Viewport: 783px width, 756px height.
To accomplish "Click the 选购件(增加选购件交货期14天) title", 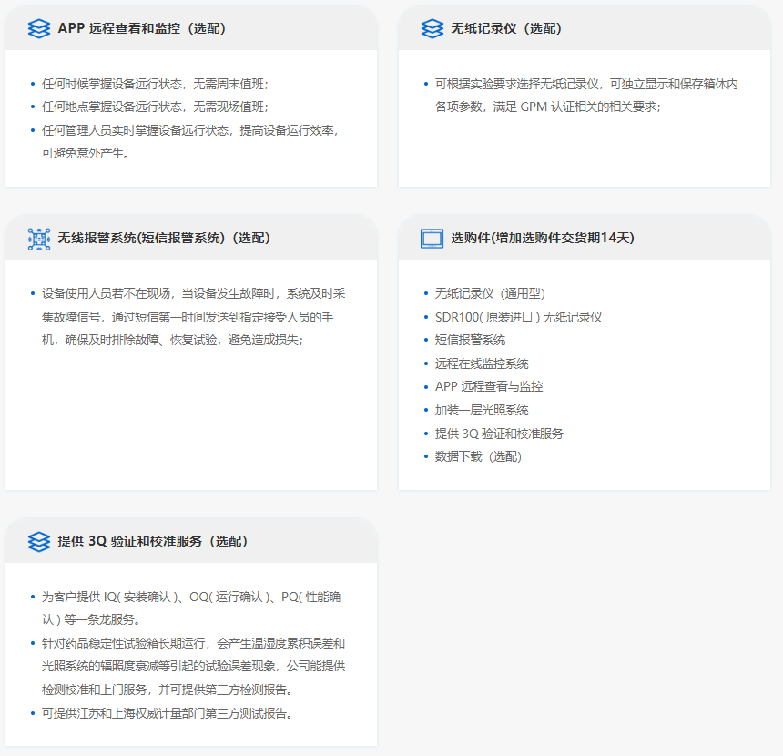I will click(x=543, y=239).
